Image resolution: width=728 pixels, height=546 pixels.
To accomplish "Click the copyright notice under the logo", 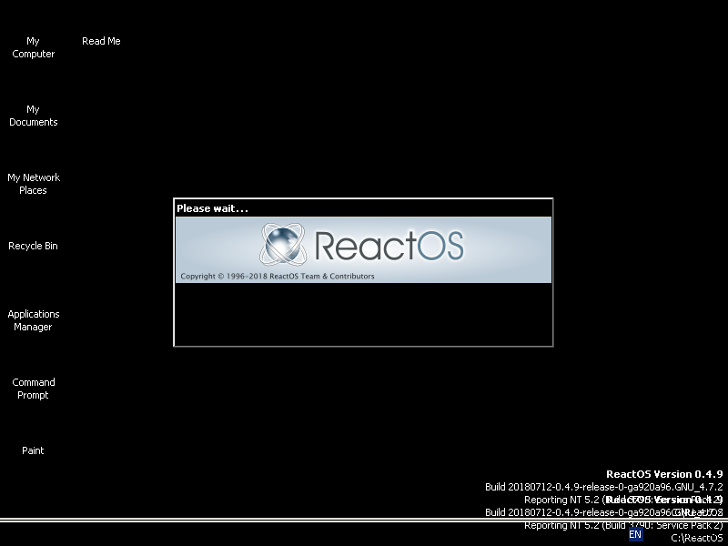I will click(x=278, y=275).
